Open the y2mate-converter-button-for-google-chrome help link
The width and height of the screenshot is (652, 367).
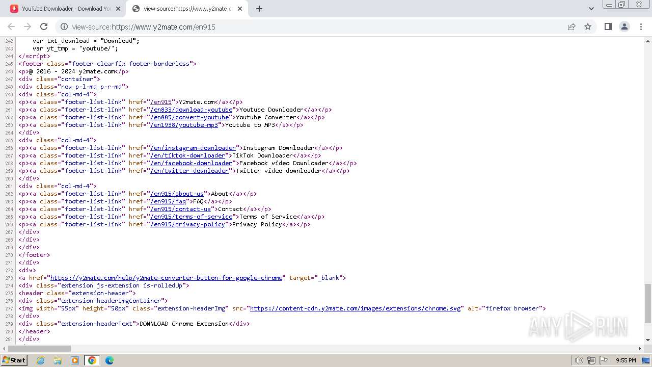click(166, 278)
